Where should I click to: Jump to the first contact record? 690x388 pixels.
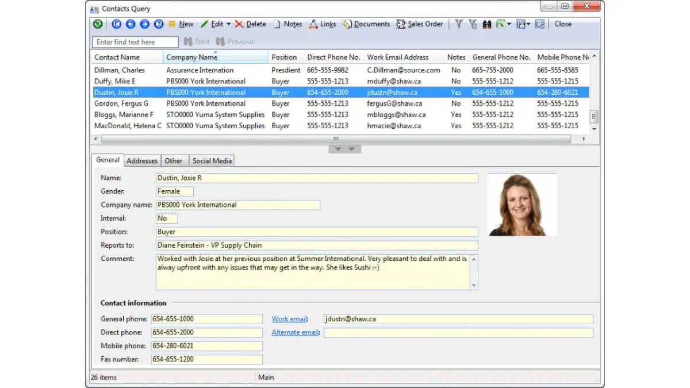pos(116,24)
